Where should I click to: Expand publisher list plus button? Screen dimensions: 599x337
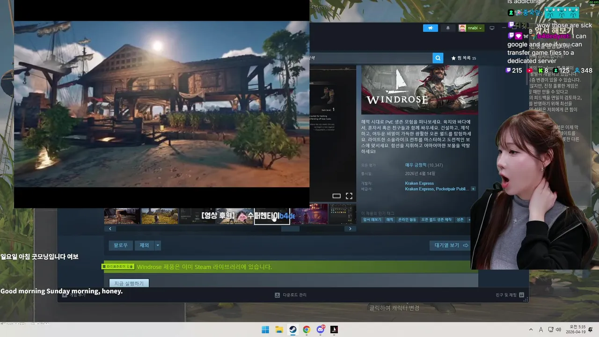[473, 189]
